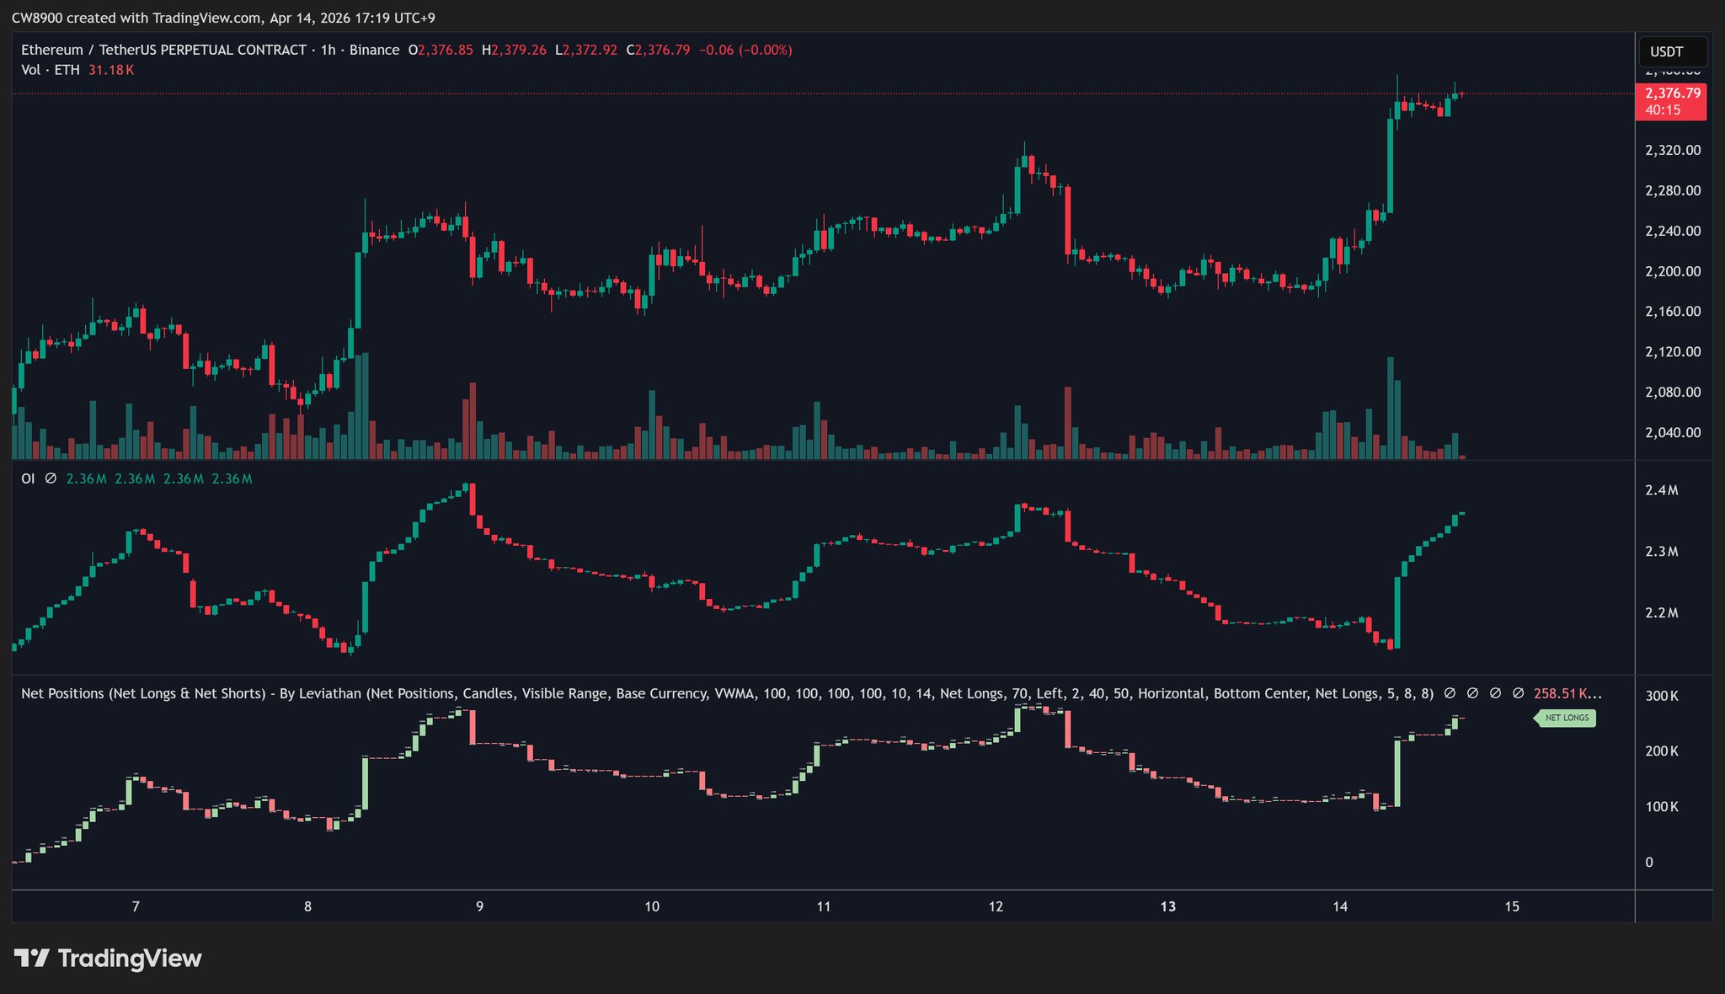The height and width of the screenshot is (994, 1725).
Task: Click the date label 13 on time axis
Action: 1167,906
